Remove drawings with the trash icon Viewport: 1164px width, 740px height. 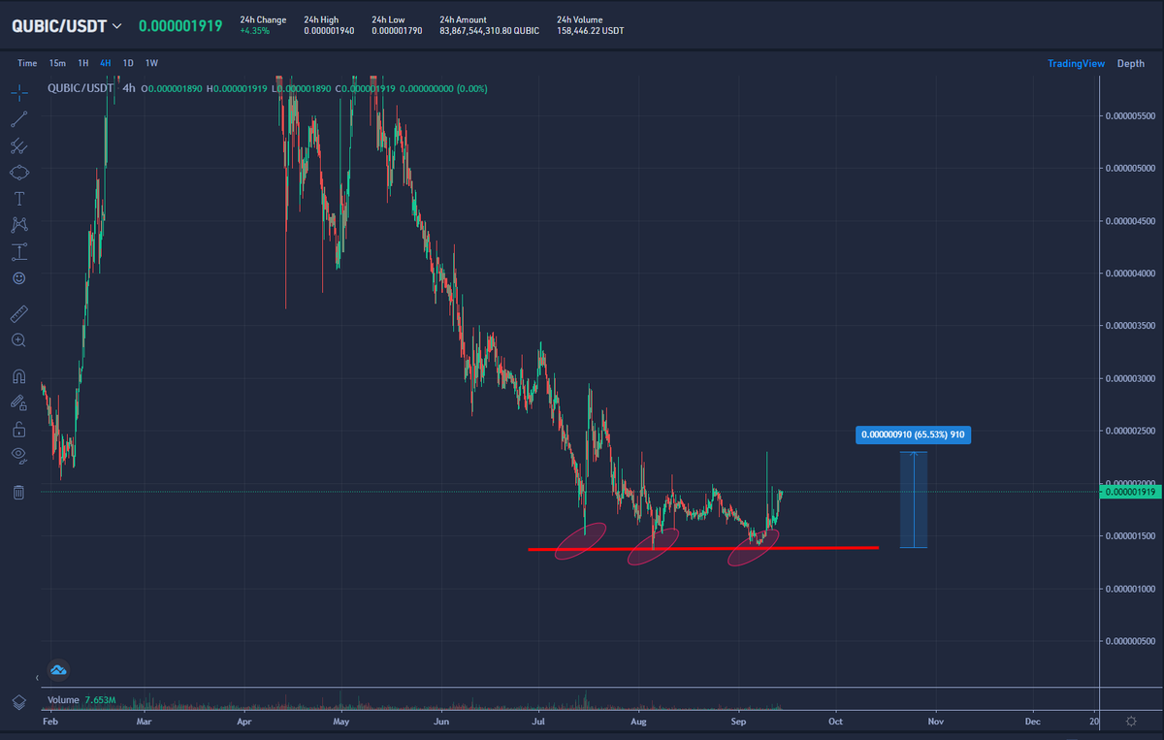[x=19, y=493]
